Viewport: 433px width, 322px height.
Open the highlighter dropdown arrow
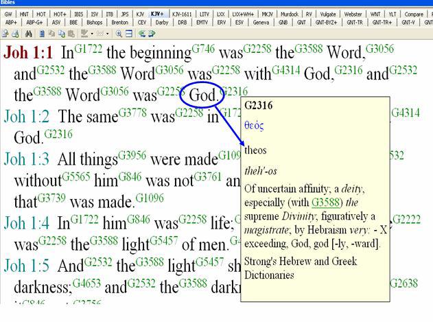click(92, 34)
